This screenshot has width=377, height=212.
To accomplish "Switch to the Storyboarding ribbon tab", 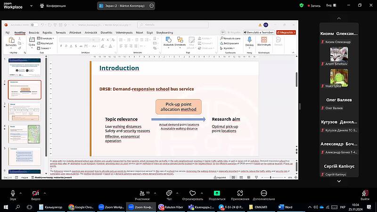I will [x=164, y=33].
